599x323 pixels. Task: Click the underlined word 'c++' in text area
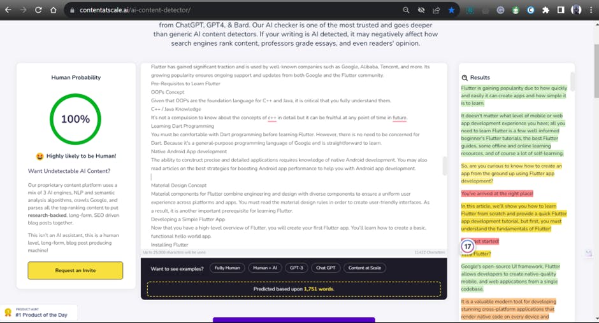click(x=272, y=118)
